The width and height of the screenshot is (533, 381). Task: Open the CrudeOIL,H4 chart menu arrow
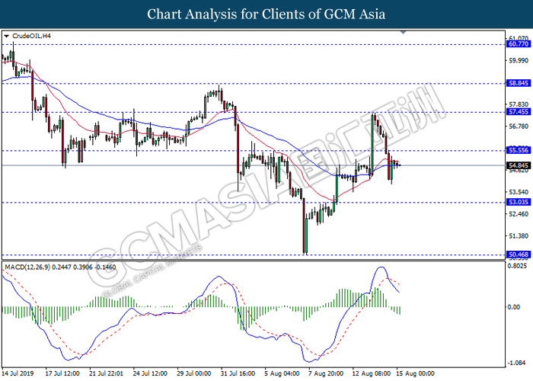pos(6,36)
